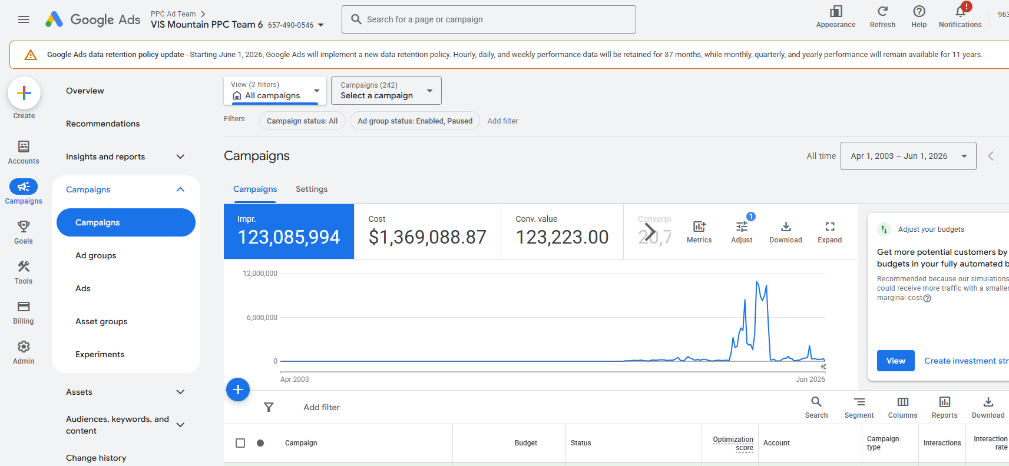Sort by Budget column header
1009x466 pixels.
coord(526,443)
